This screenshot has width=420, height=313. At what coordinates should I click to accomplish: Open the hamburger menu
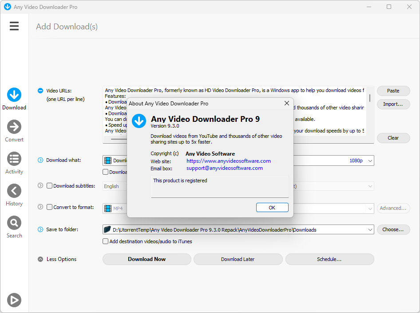(14, 26)
